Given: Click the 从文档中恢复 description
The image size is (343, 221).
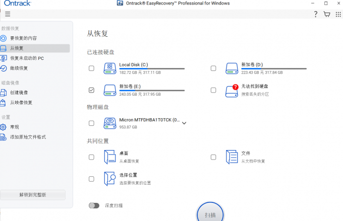Looking at the screenshot, I should pyautogui.click(x=253, y=161).
